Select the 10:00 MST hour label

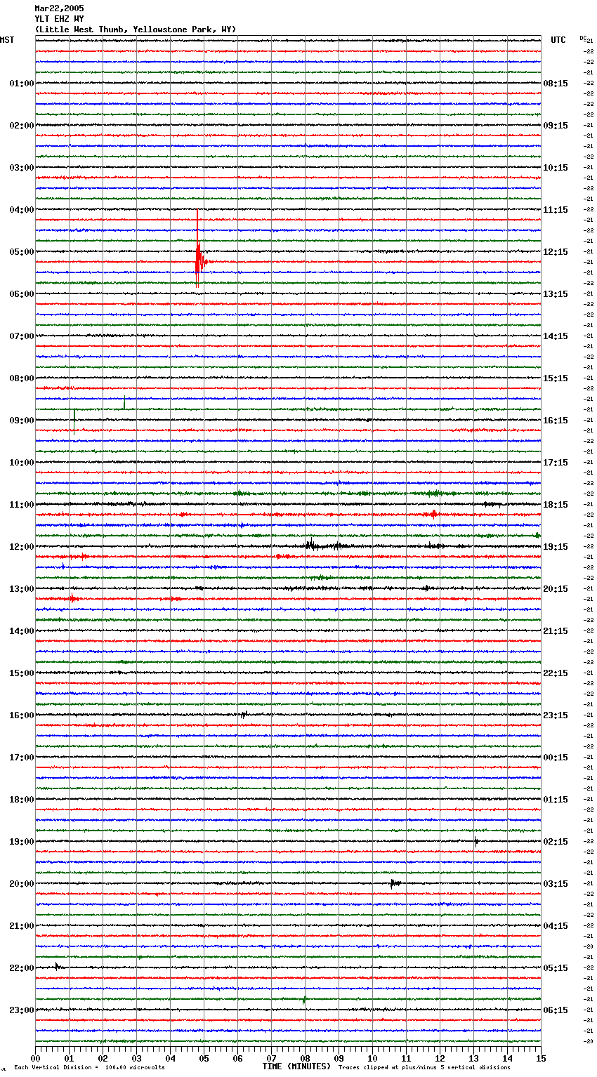[22, 463]
